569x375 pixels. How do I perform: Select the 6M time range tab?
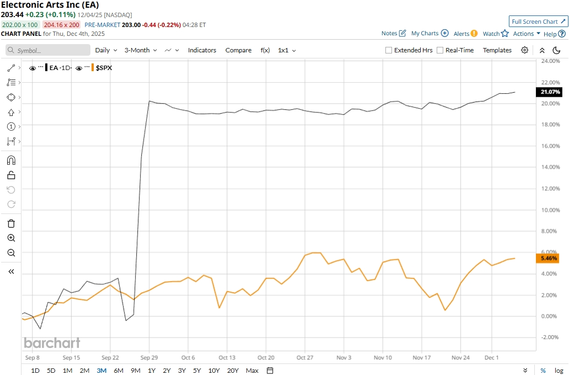[x=119, y=371]
